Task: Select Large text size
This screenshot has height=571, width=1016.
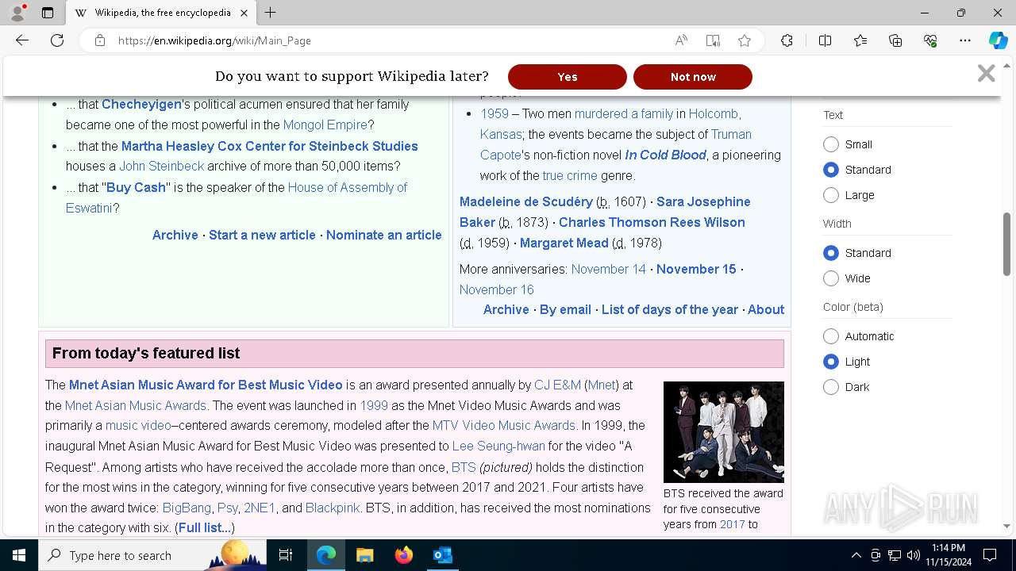Action: (831, 195)
